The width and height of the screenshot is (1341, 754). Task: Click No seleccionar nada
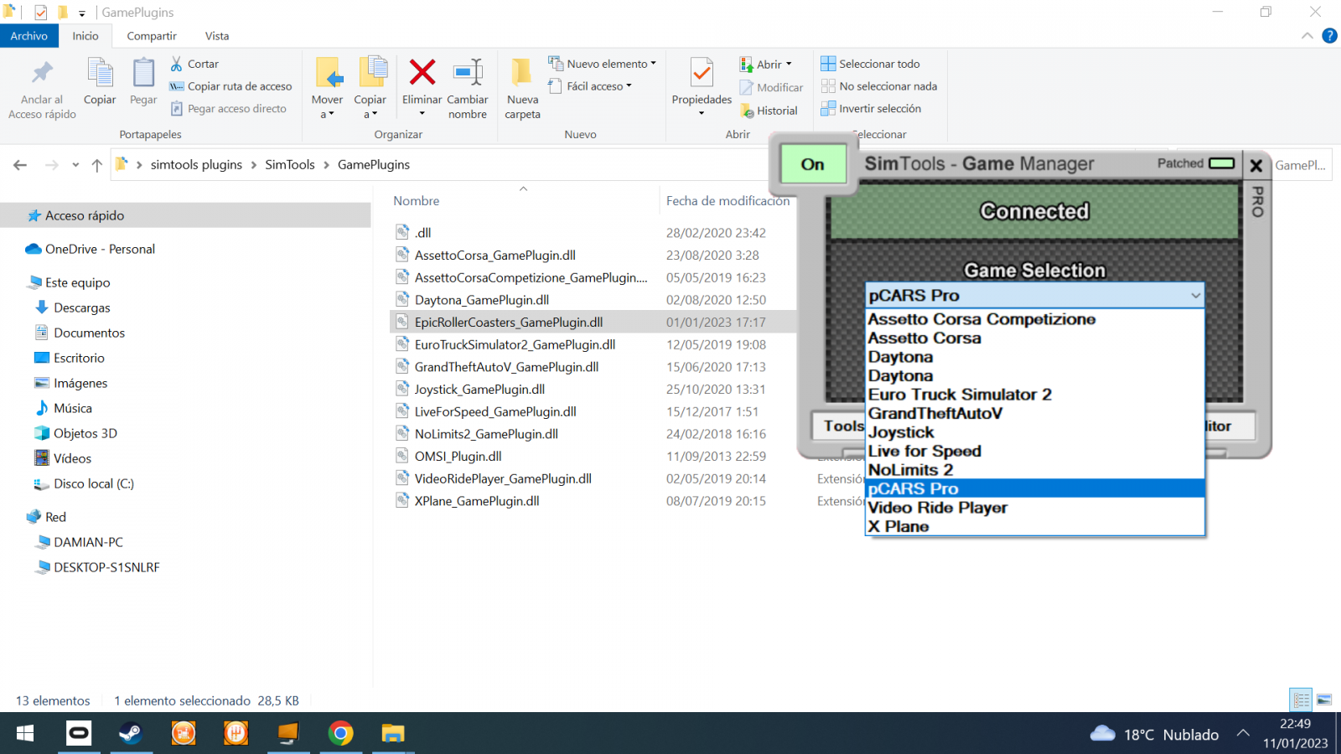click(878, 86)
